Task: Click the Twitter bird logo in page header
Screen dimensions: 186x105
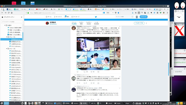Action: 96,17
